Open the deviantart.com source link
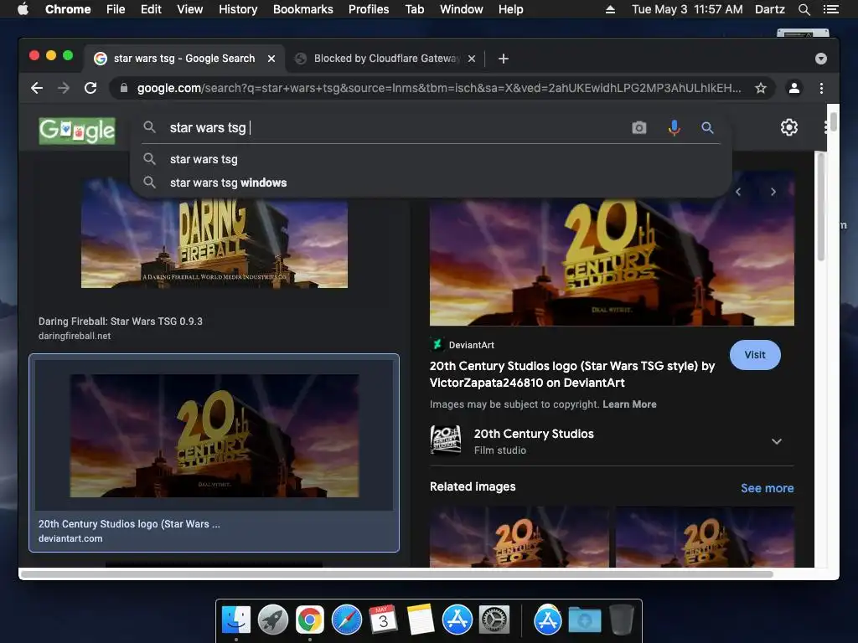 point(70,538)
